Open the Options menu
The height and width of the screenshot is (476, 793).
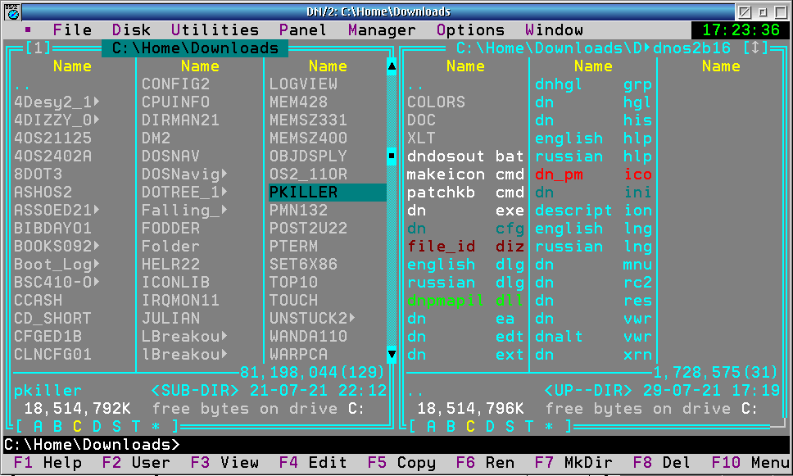pos(470,30)
